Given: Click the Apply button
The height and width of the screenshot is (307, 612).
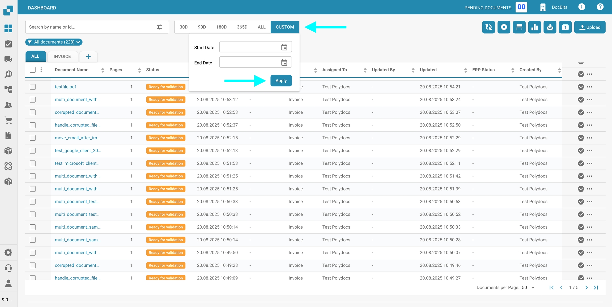Looking at the screenshot, I should pyautogui.click(x=281, y=81).
